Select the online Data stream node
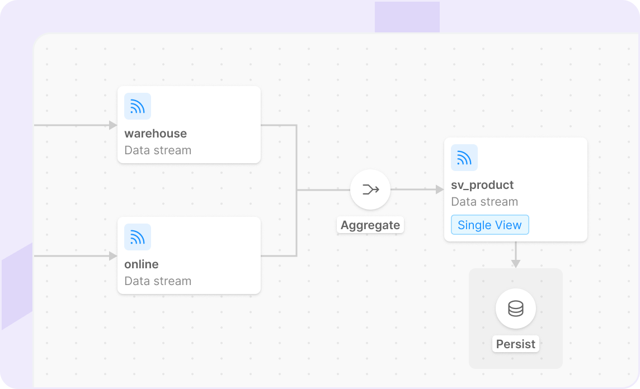The height and width of the screenshot is (389, 640). pos(189,255)
